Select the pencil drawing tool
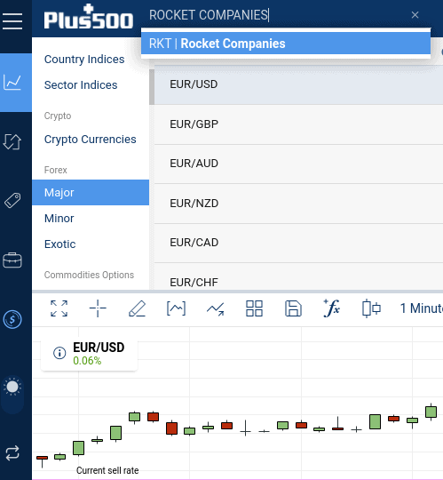Image resolution: width=443 pixels, height=480 pixels. tap(137, 308)
